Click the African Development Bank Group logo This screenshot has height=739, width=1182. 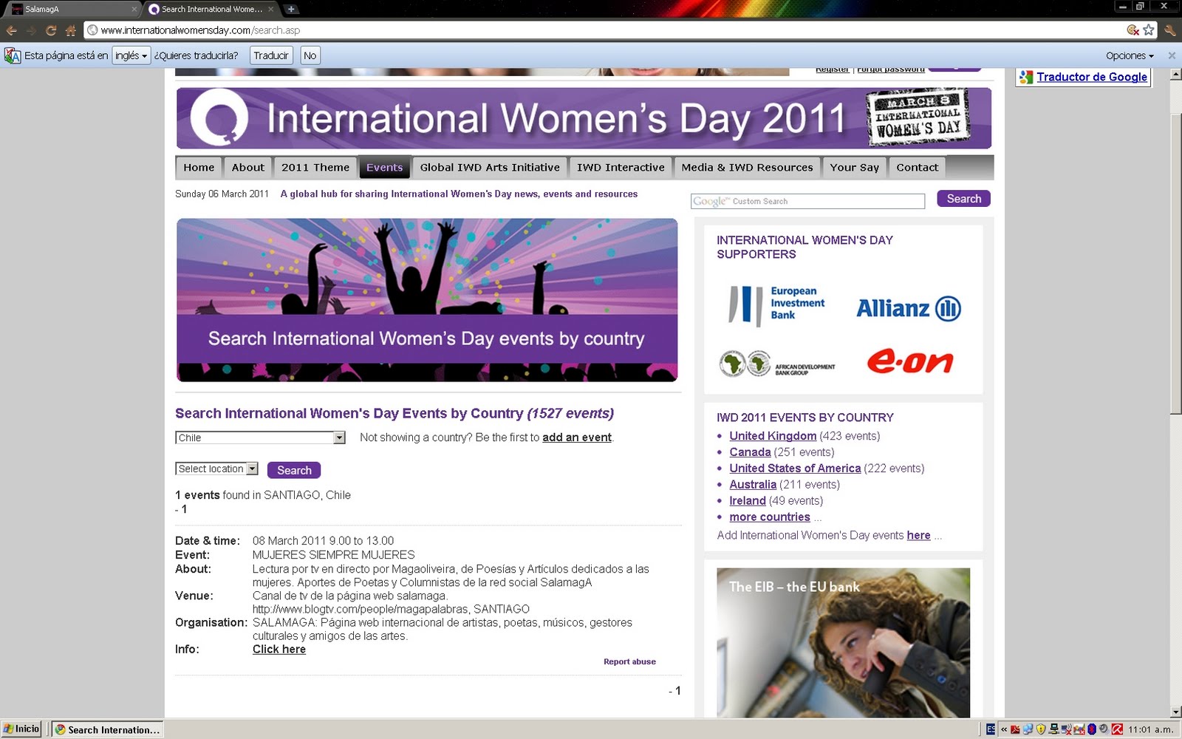point(777,364)
